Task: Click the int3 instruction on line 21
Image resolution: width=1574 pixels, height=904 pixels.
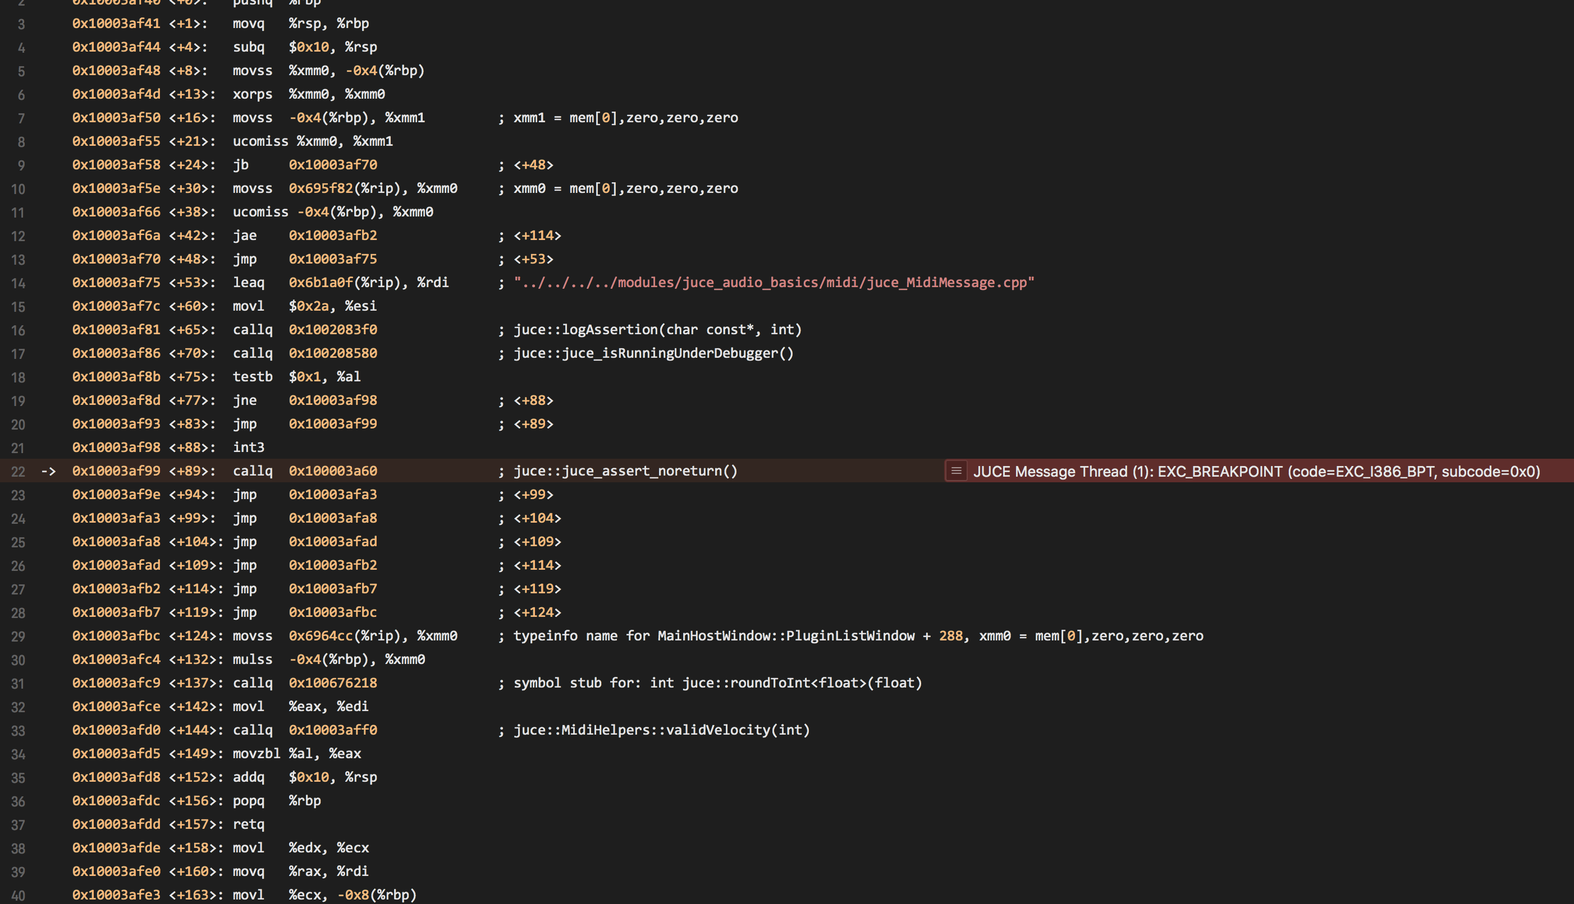Action: click(249, 448)
